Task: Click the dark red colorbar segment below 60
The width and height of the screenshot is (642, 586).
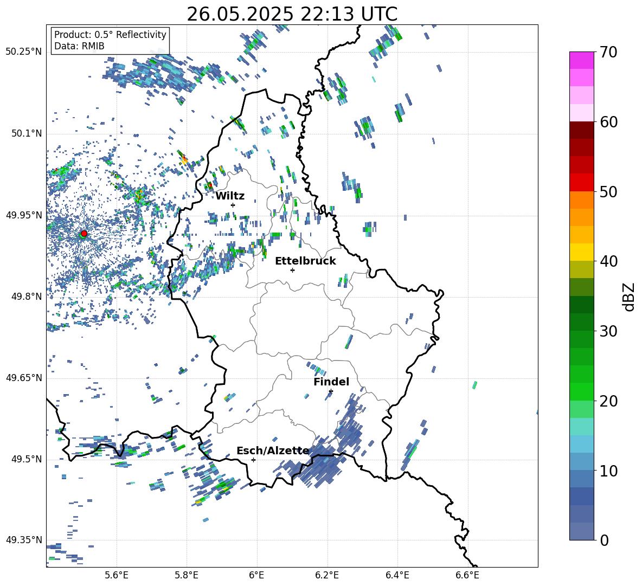Action: (x=582, y=130)
